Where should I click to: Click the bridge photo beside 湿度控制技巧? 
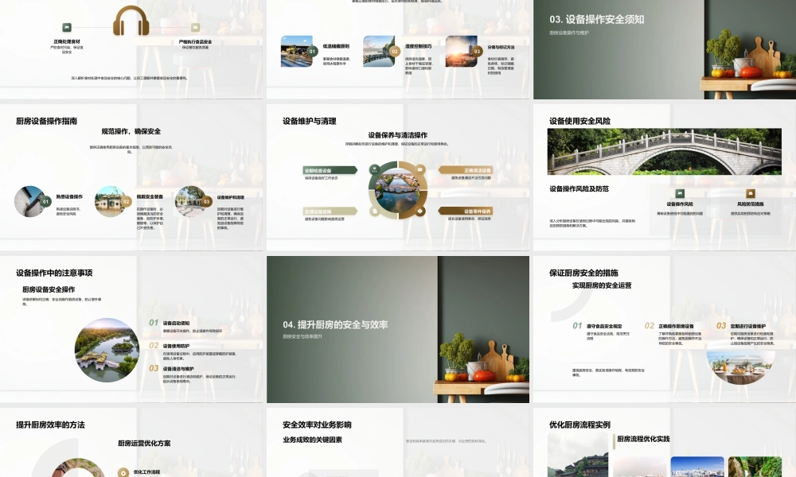click(379, 51)
